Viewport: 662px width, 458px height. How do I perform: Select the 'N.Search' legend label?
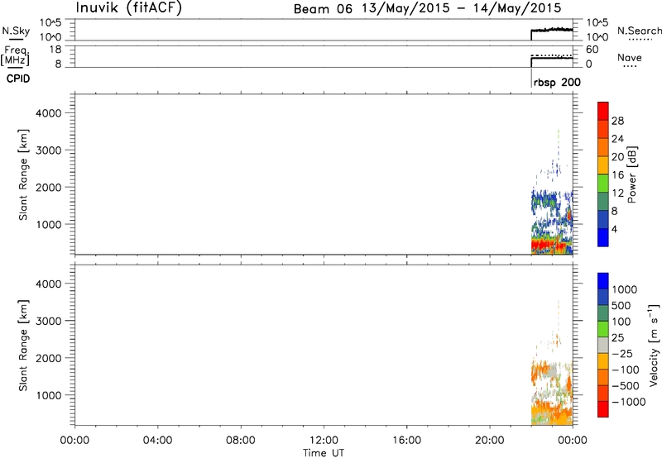(639, 31)
